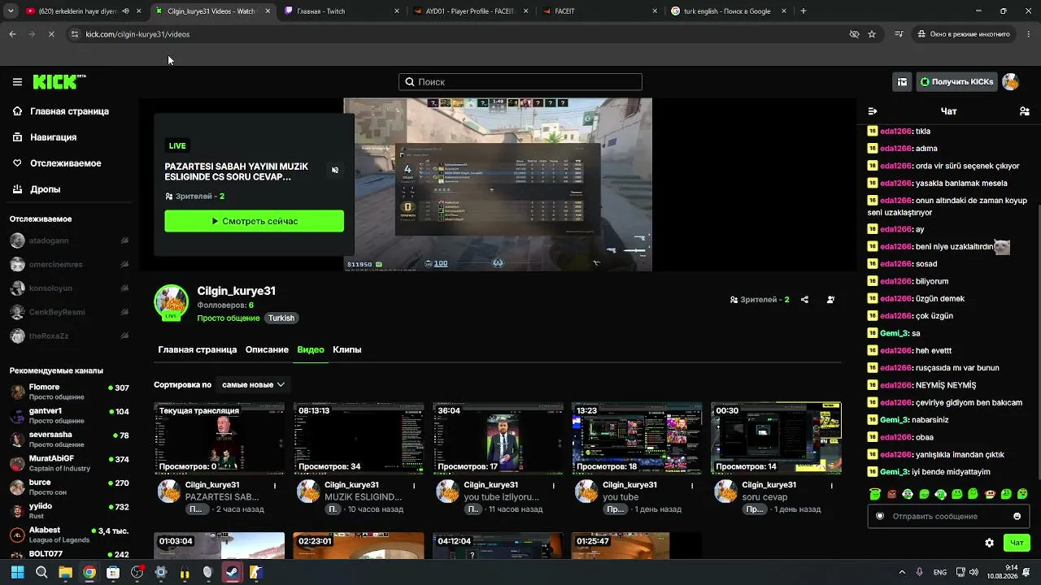The image size is (1041, 585).
Task: Open the emoji picker in chat input
Action: click(1017, 517)
